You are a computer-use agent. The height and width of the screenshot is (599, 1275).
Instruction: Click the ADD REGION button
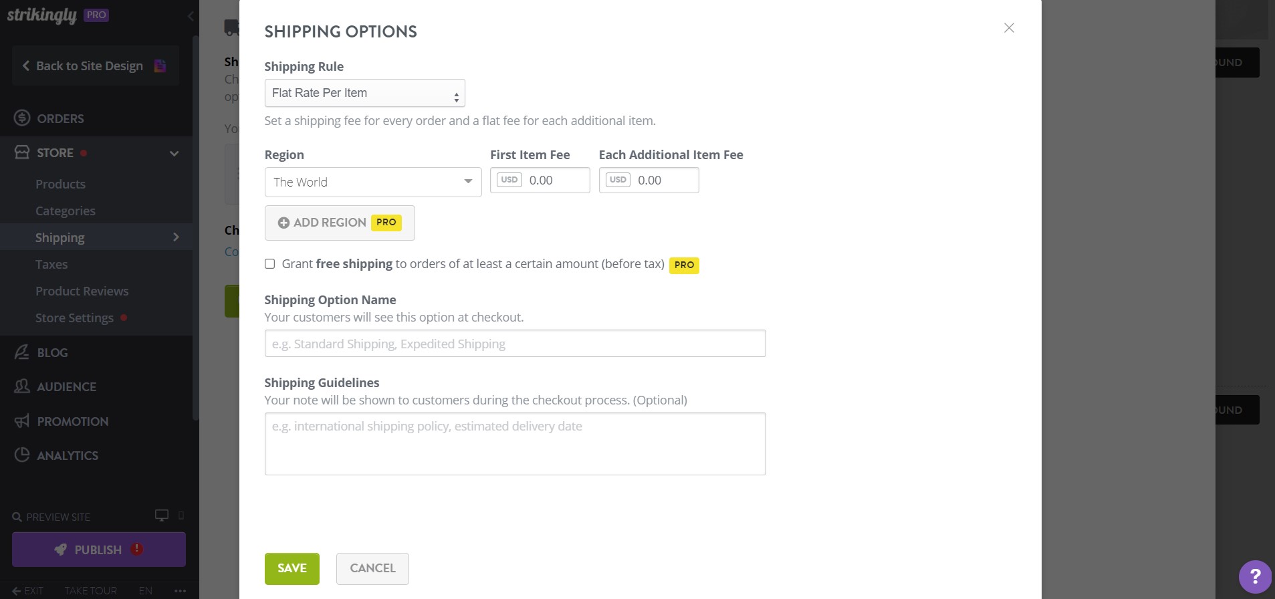point(339,223)
